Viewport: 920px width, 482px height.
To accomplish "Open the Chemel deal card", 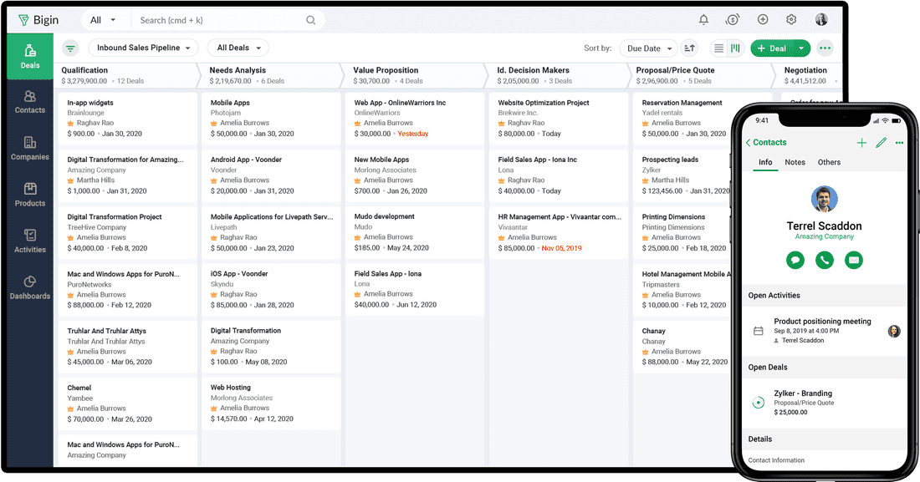I will click(127, 403).
